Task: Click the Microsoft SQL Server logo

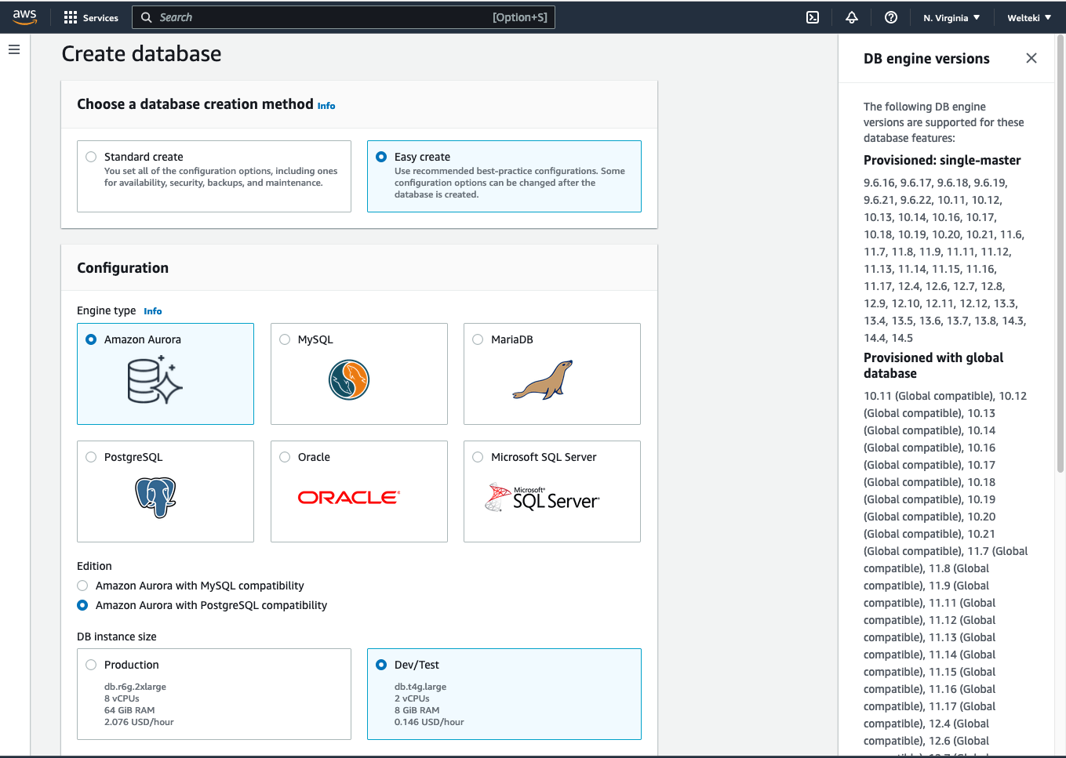Action: tap(543, 498)
